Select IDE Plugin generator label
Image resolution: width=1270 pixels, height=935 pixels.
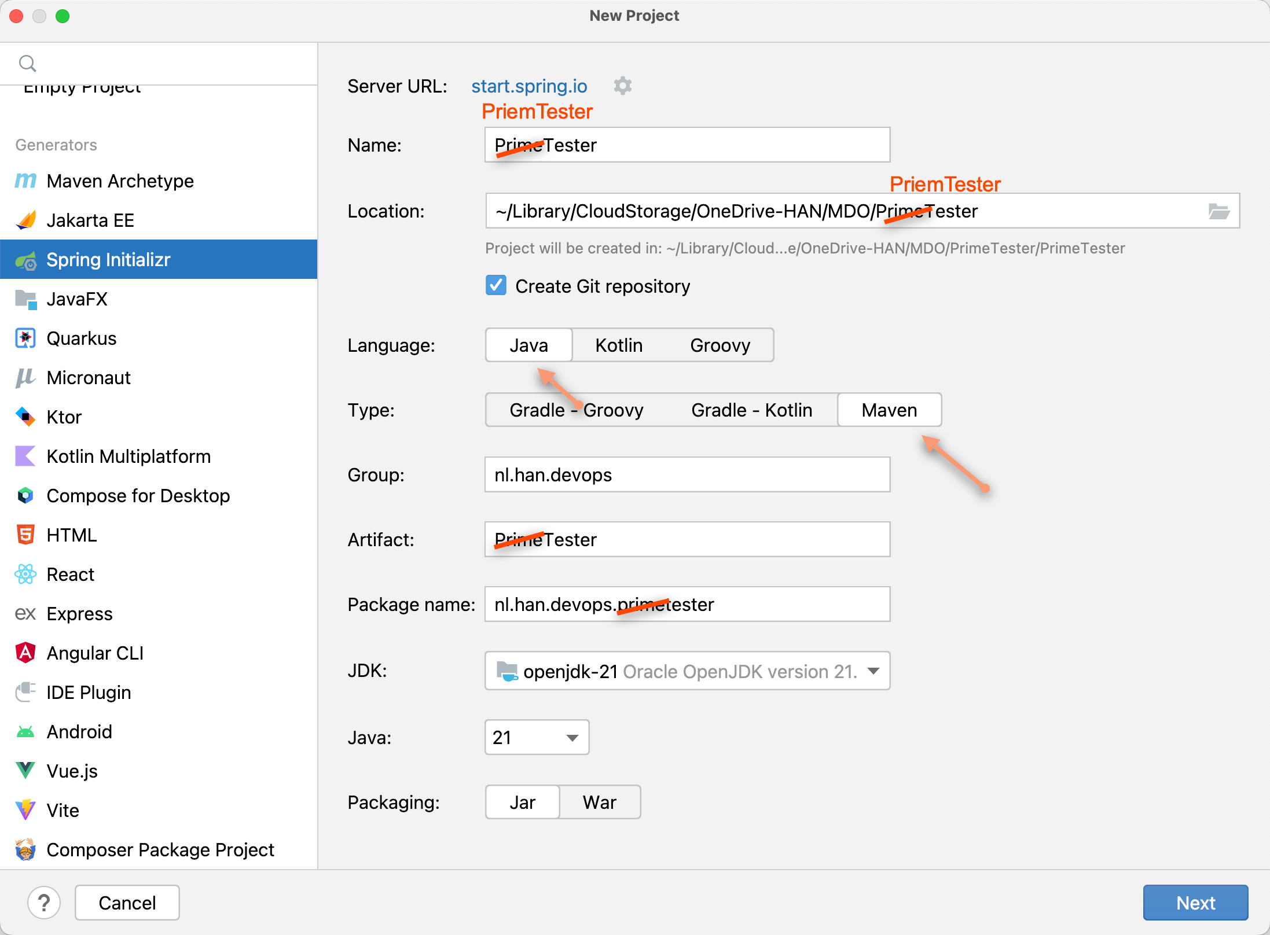89,693
